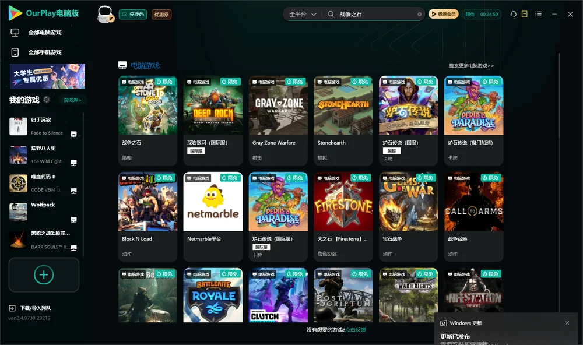
Task: Open the 极速会员 membership button
Action: 444,14
